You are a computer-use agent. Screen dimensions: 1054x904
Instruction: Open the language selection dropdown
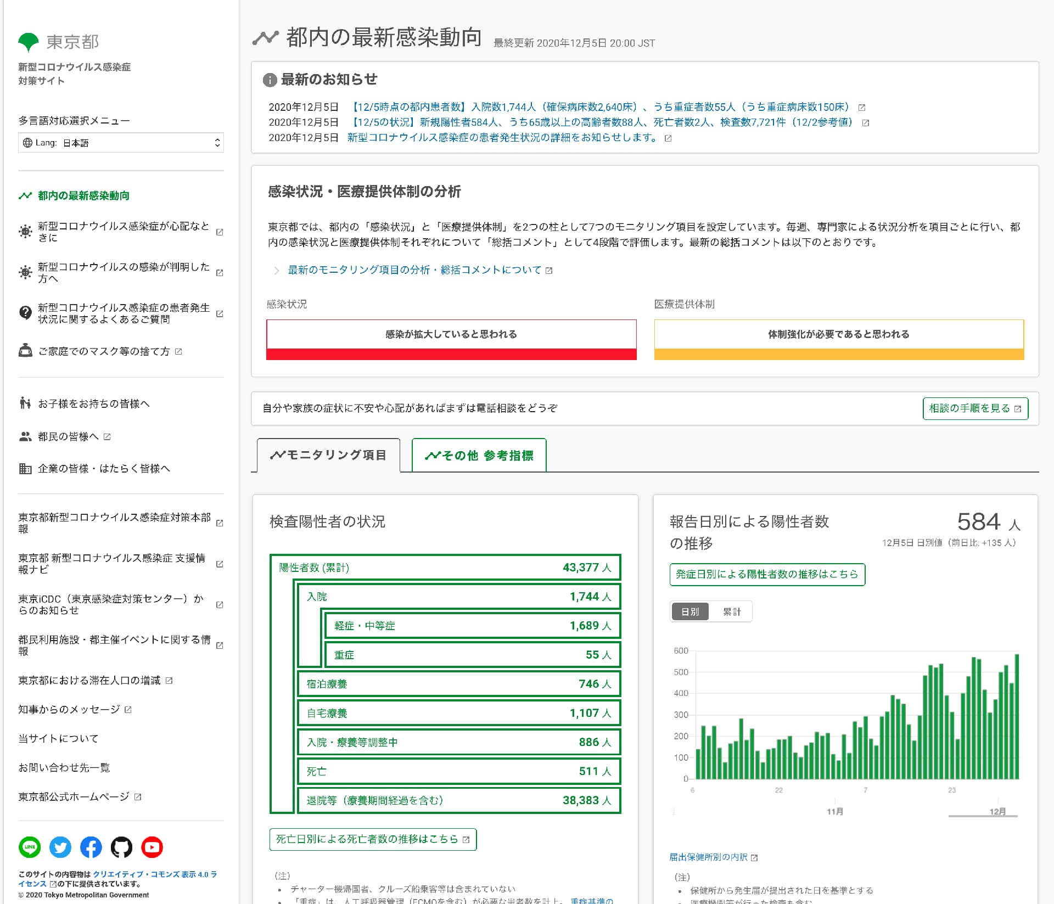(x=121, y=143)
